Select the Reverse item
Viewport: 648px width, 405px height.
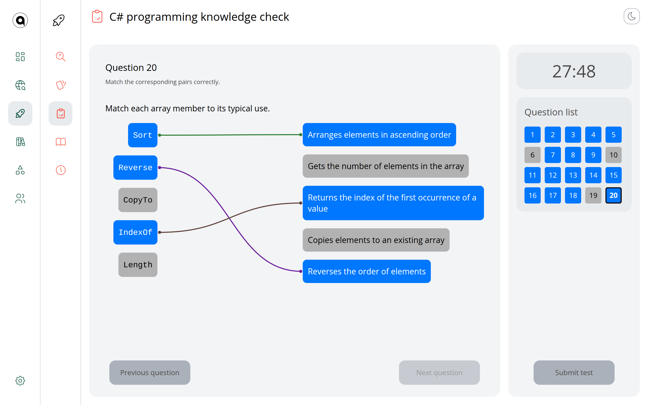pyautogui.click(x=135, y=167)
